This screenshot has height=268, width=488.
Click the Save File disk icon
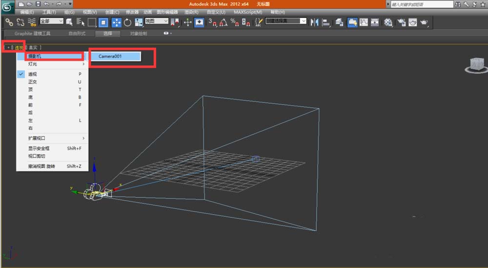(38, 4)
